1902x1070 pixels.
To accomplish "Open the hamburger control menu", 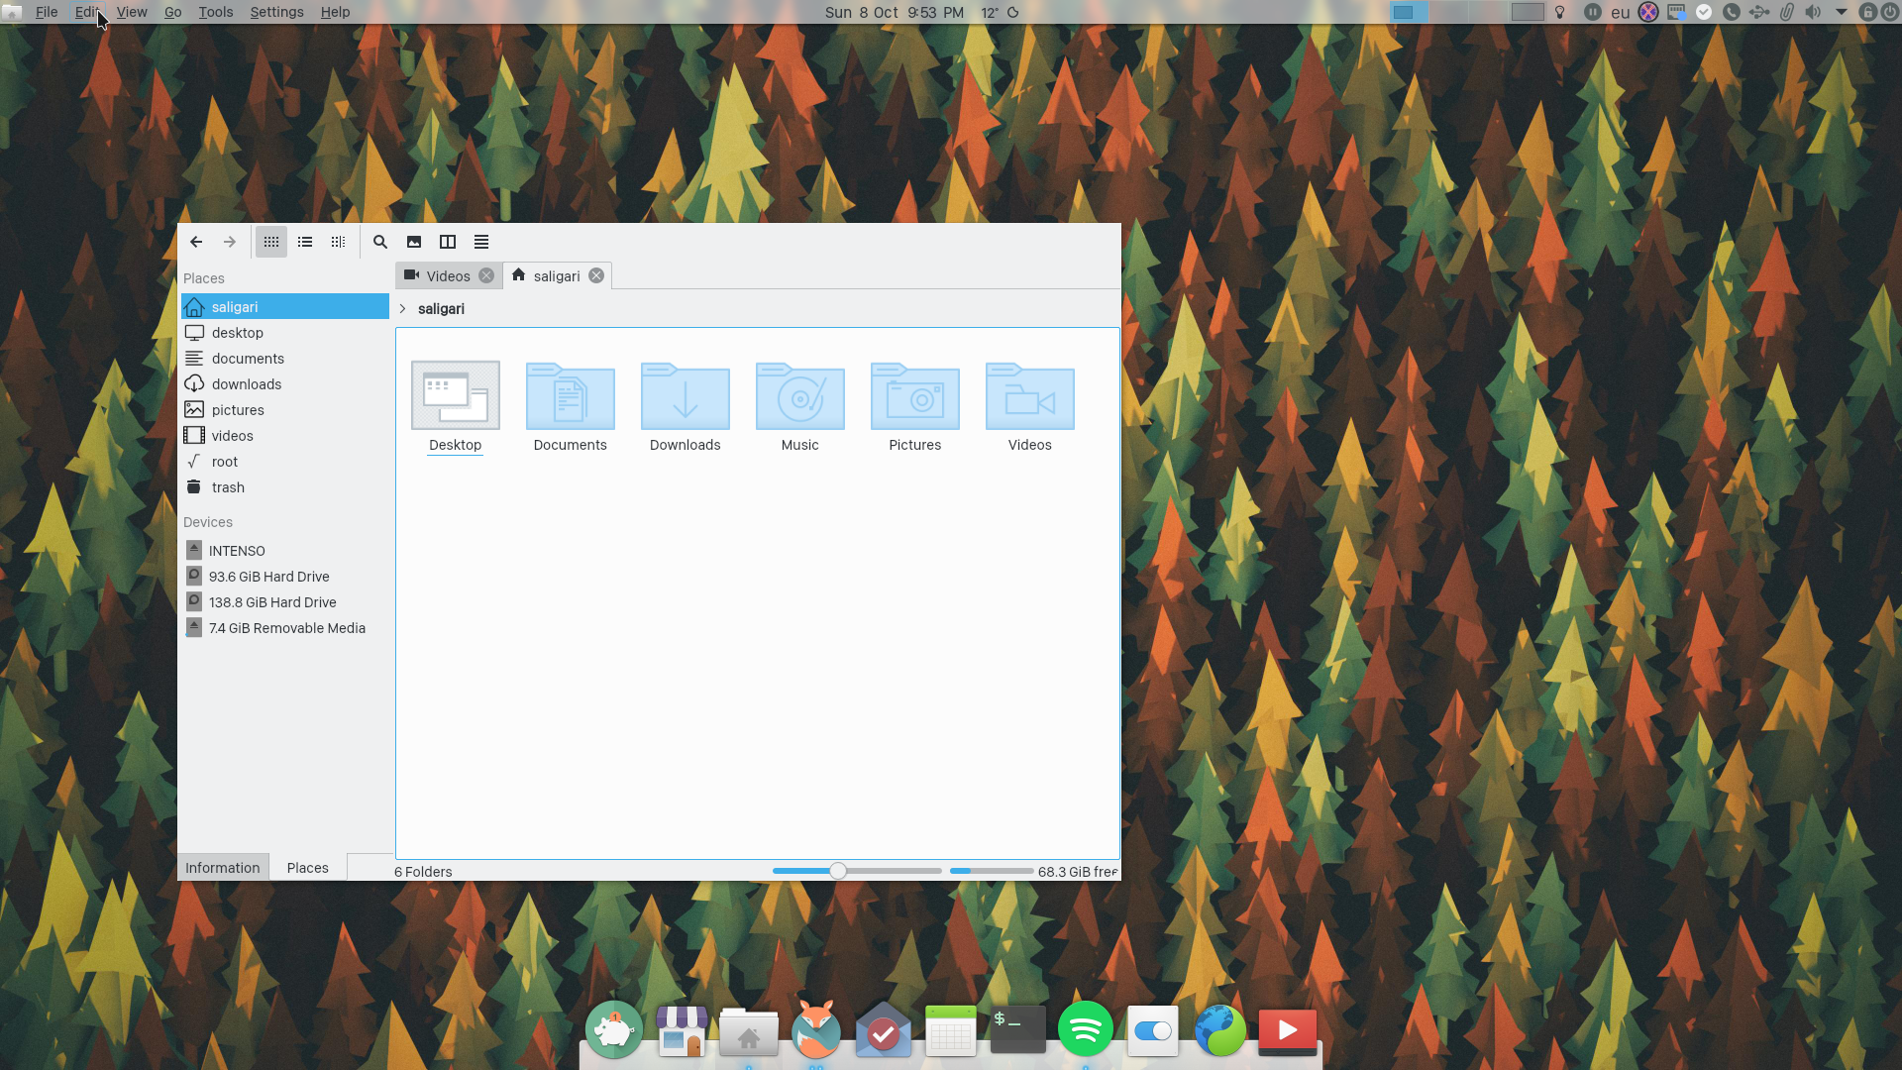I will (x=480, y=242).
